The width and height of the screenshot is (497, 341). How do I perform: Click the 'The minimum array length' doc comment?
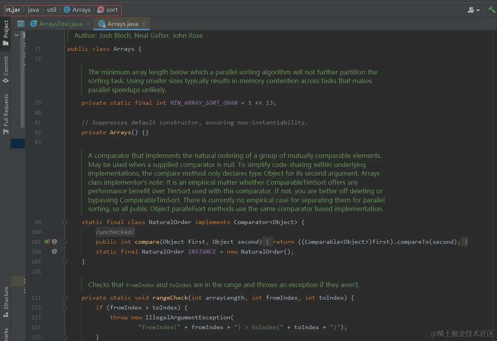click(233, 81)
